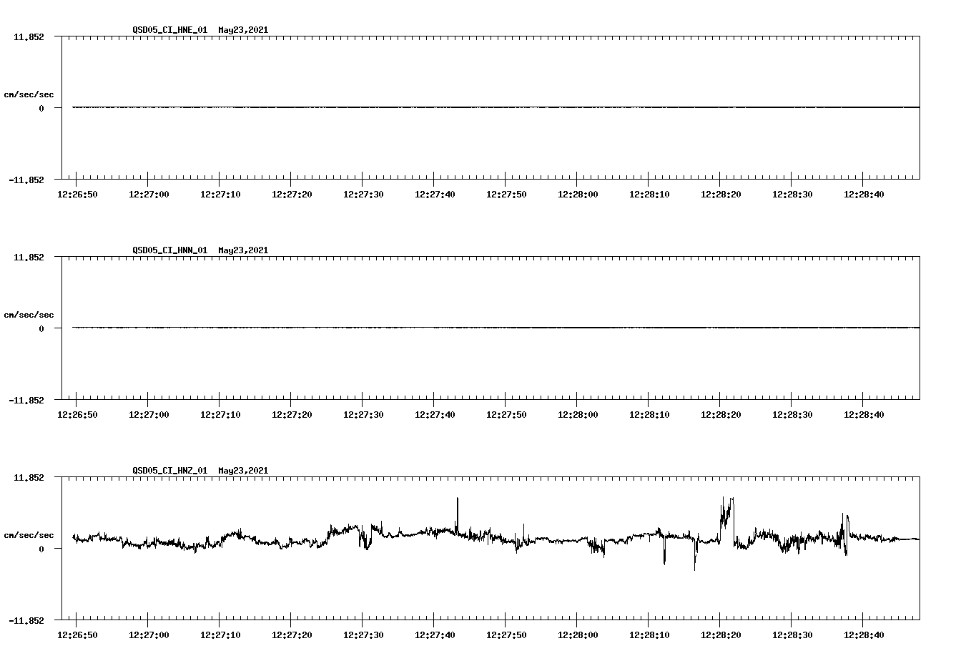
Task: Click the -11.852 amplitude label on bottom plot
Action: tap(27, 620)
